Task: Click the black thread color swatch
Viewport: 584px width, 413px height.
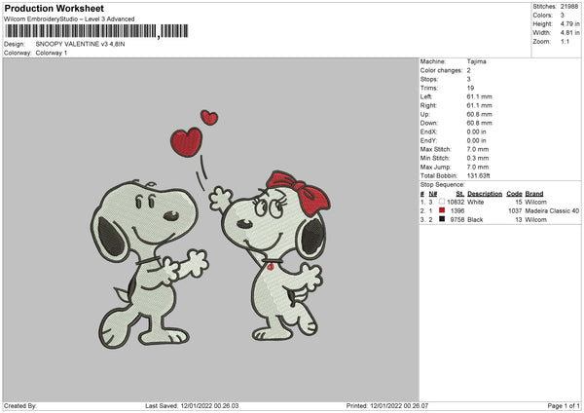Action: coord(442,219)
